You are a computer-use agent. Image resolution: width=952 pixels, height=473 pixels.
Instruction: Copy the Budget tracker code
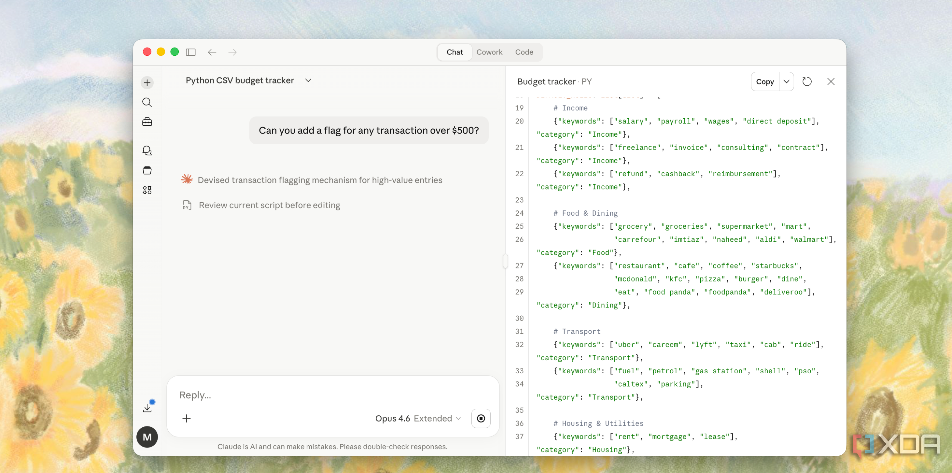click(x=765, y=81)
